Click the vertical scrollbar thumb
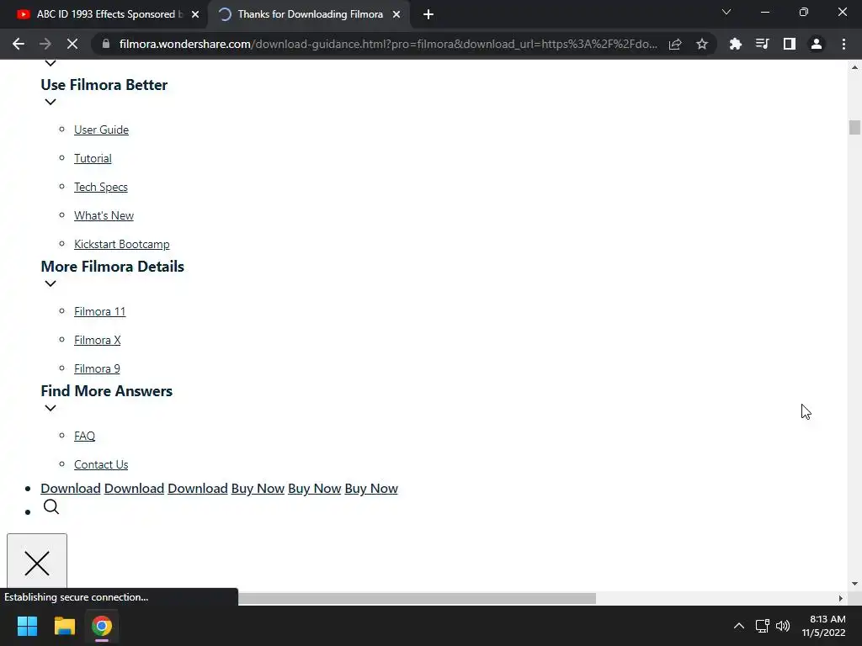 tap(854, 127)
